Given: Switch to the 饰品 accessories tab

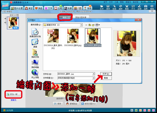Looking at the screenshot, I should [39, 8].
